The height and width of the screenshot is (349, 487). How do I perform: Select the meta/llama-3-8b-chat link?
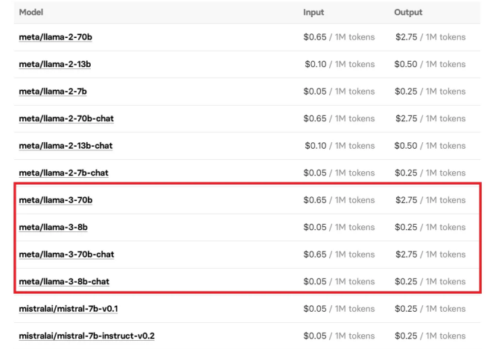tap(64, 281)
